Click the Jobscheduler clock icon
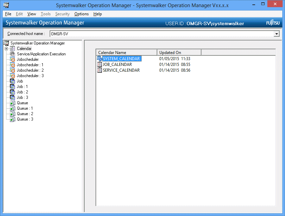This screenshot has height=216, width=285. pos(13,59)
